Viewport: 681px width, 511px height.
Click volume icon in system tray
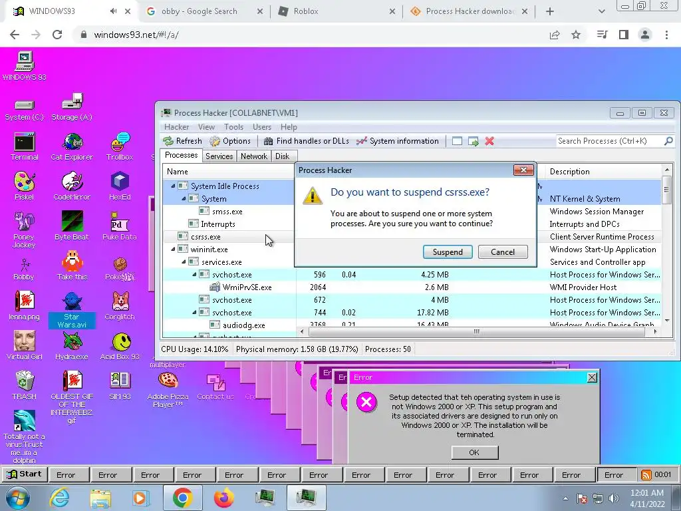click(614, 498)
